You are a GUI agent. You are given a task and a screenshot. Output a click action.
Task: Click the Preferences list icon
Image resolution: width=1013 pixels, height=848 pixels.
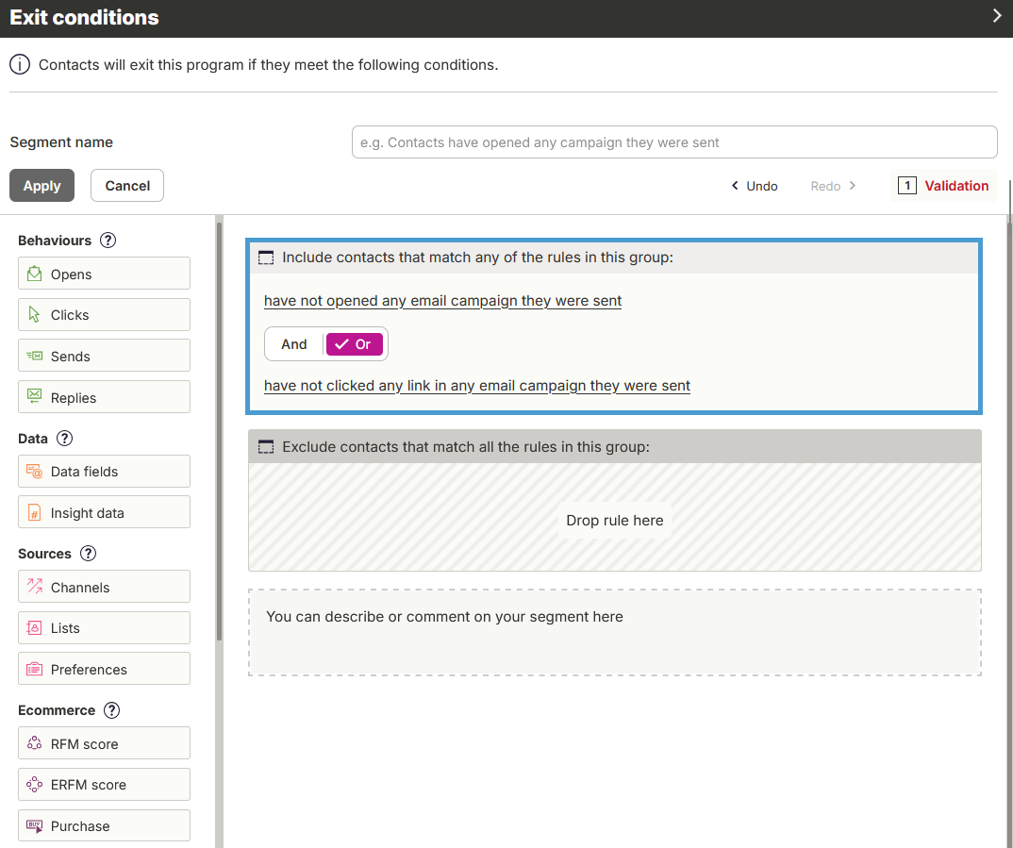pyautogui.click(x=34, y=669)
